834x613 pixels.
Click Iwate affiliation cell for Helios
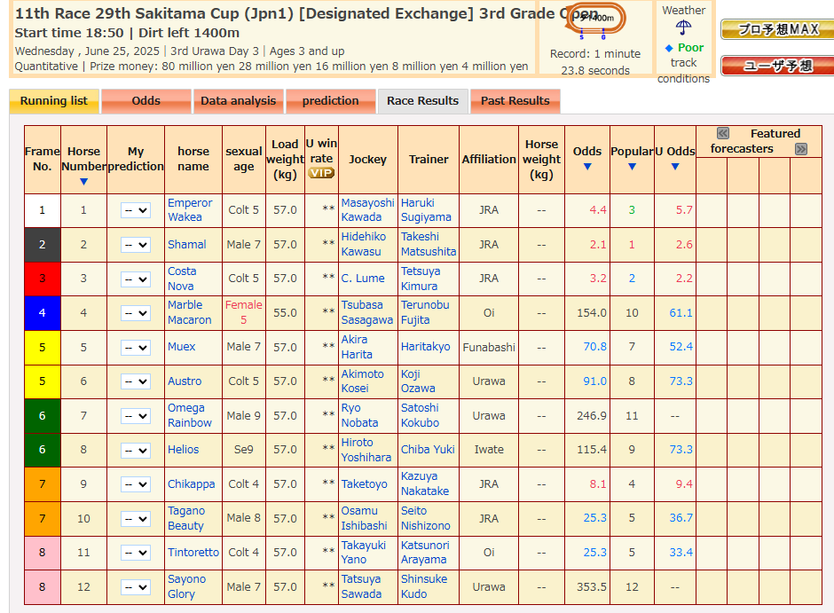point(489,450)
